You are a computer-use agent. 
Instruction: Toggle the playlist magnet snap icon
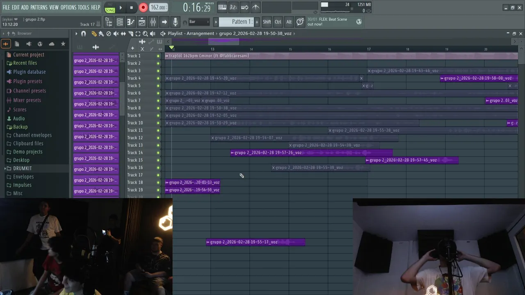pos(84,34)
